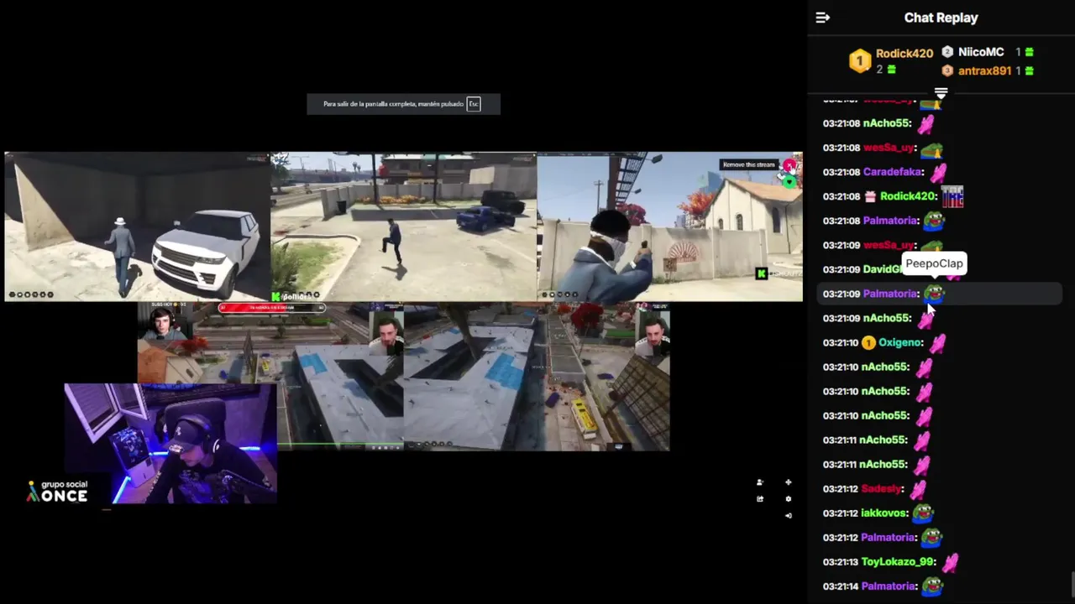
Task: Select the middle stream with blue car
Action: coord(403,226)
